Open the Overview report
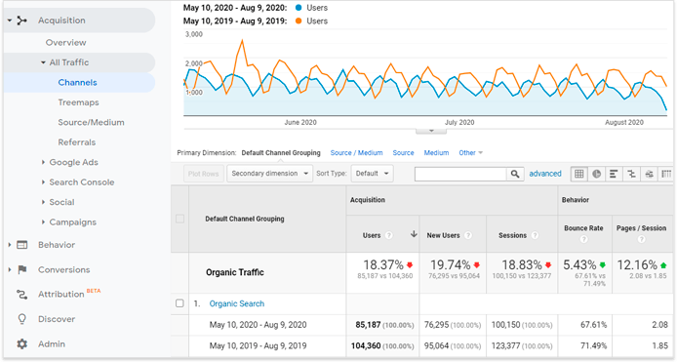 (x=66, y=42)
